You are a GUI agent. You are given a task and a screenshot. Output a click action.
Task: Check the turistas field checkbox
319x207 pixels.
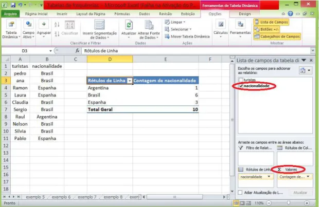[x=241, y=80]
